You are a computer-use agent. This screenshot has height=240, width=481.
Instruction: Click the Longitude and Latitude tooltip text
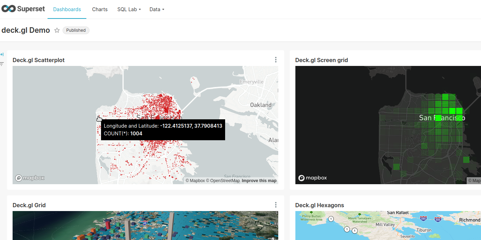(x=163, y=126)
